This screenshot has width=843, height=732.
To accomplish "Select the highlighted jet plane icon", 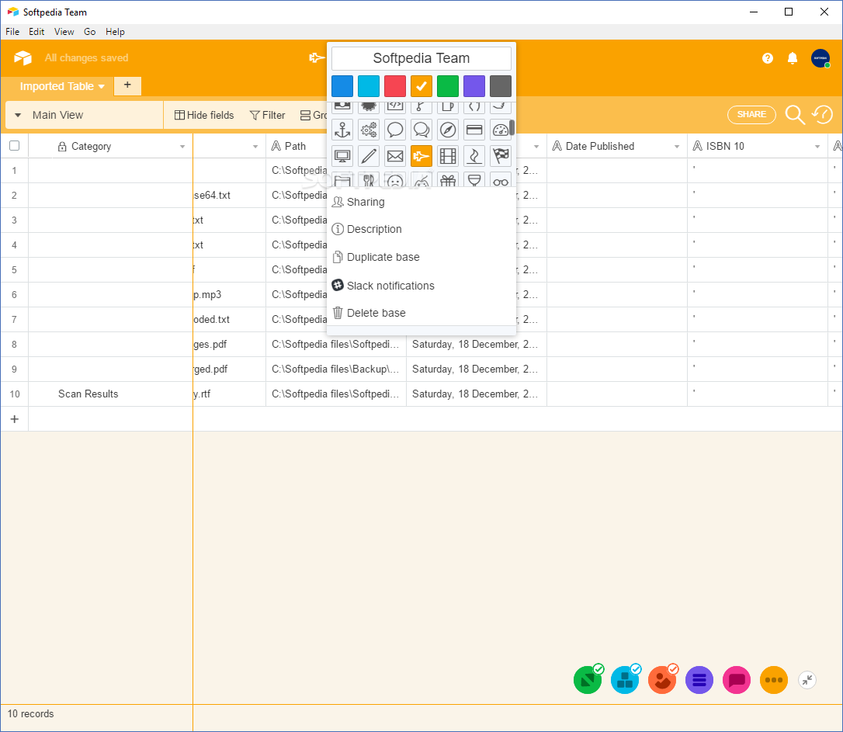I will pos(421,156).
